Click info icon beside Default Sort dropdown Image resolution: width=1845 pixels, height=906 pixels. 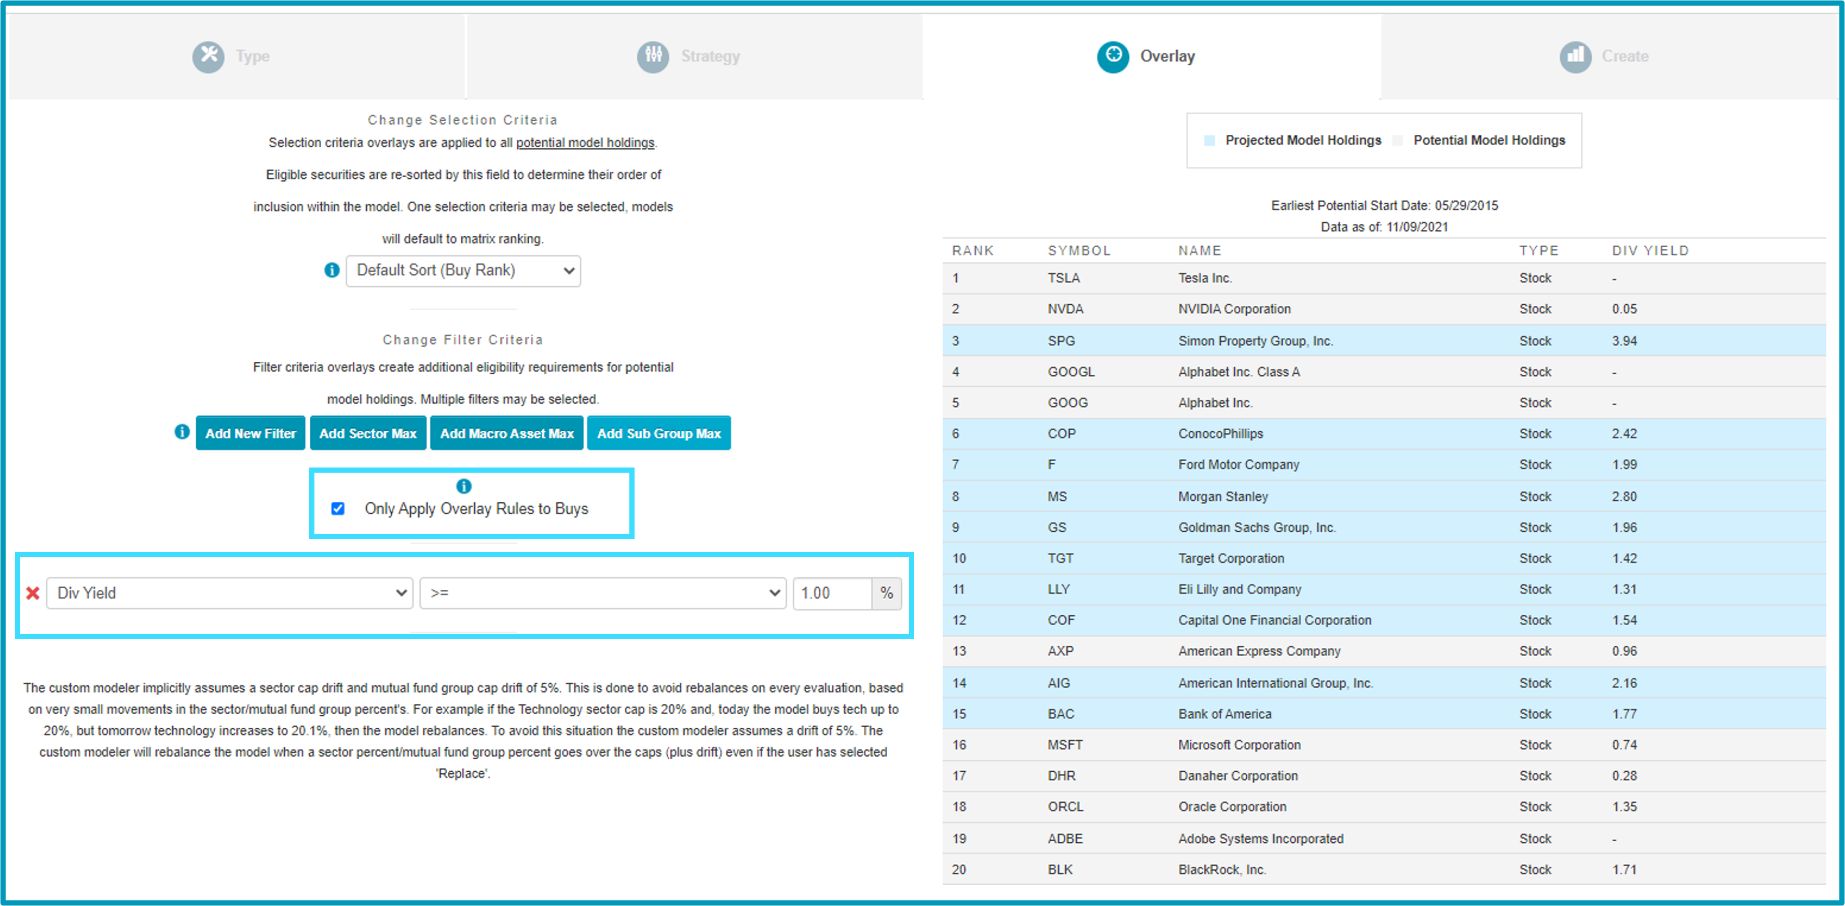332,270
